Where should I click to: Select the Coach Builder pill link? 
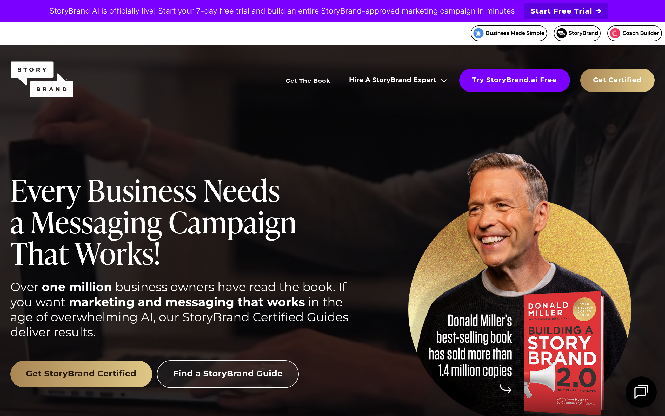click(x=634, y=33)
